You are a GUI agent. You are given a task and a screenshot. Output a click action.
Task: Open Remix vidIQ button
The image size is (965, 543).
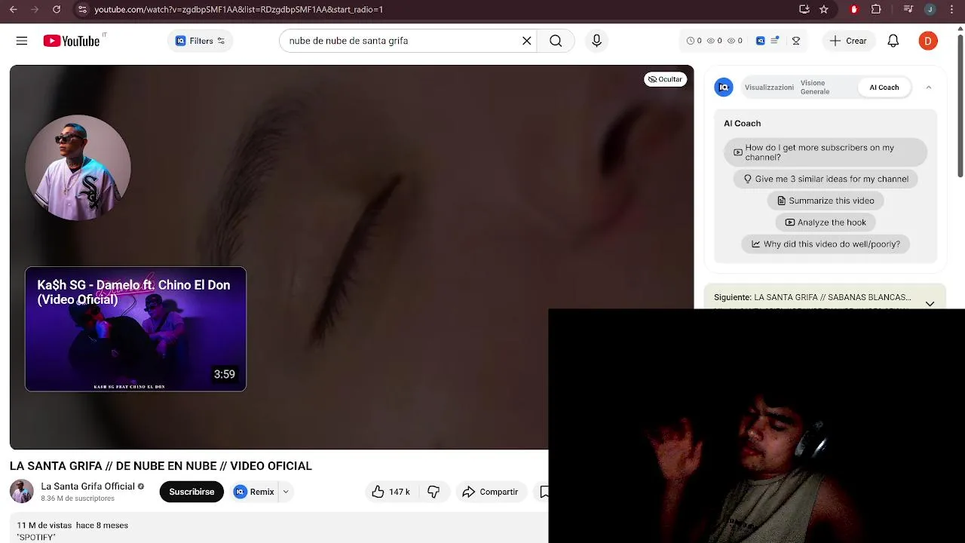(254, 492)
